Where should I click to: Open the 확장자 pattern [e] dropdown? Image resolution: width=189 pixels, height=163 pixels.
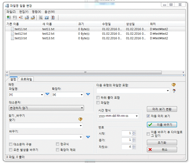[x=81, y=95]
